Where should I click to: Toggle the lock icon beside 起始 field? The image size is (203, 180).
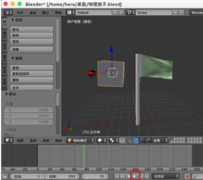[x=5, y=176]
